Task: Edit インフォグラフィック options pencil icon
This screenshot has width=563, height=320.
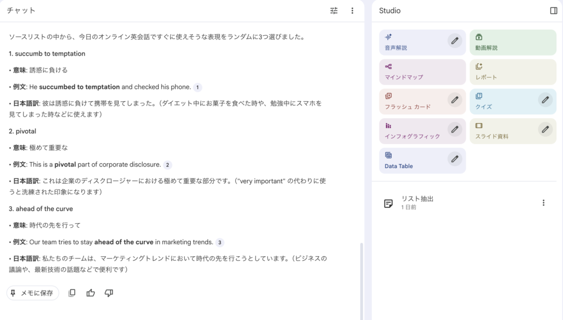Action: point(454,129)
